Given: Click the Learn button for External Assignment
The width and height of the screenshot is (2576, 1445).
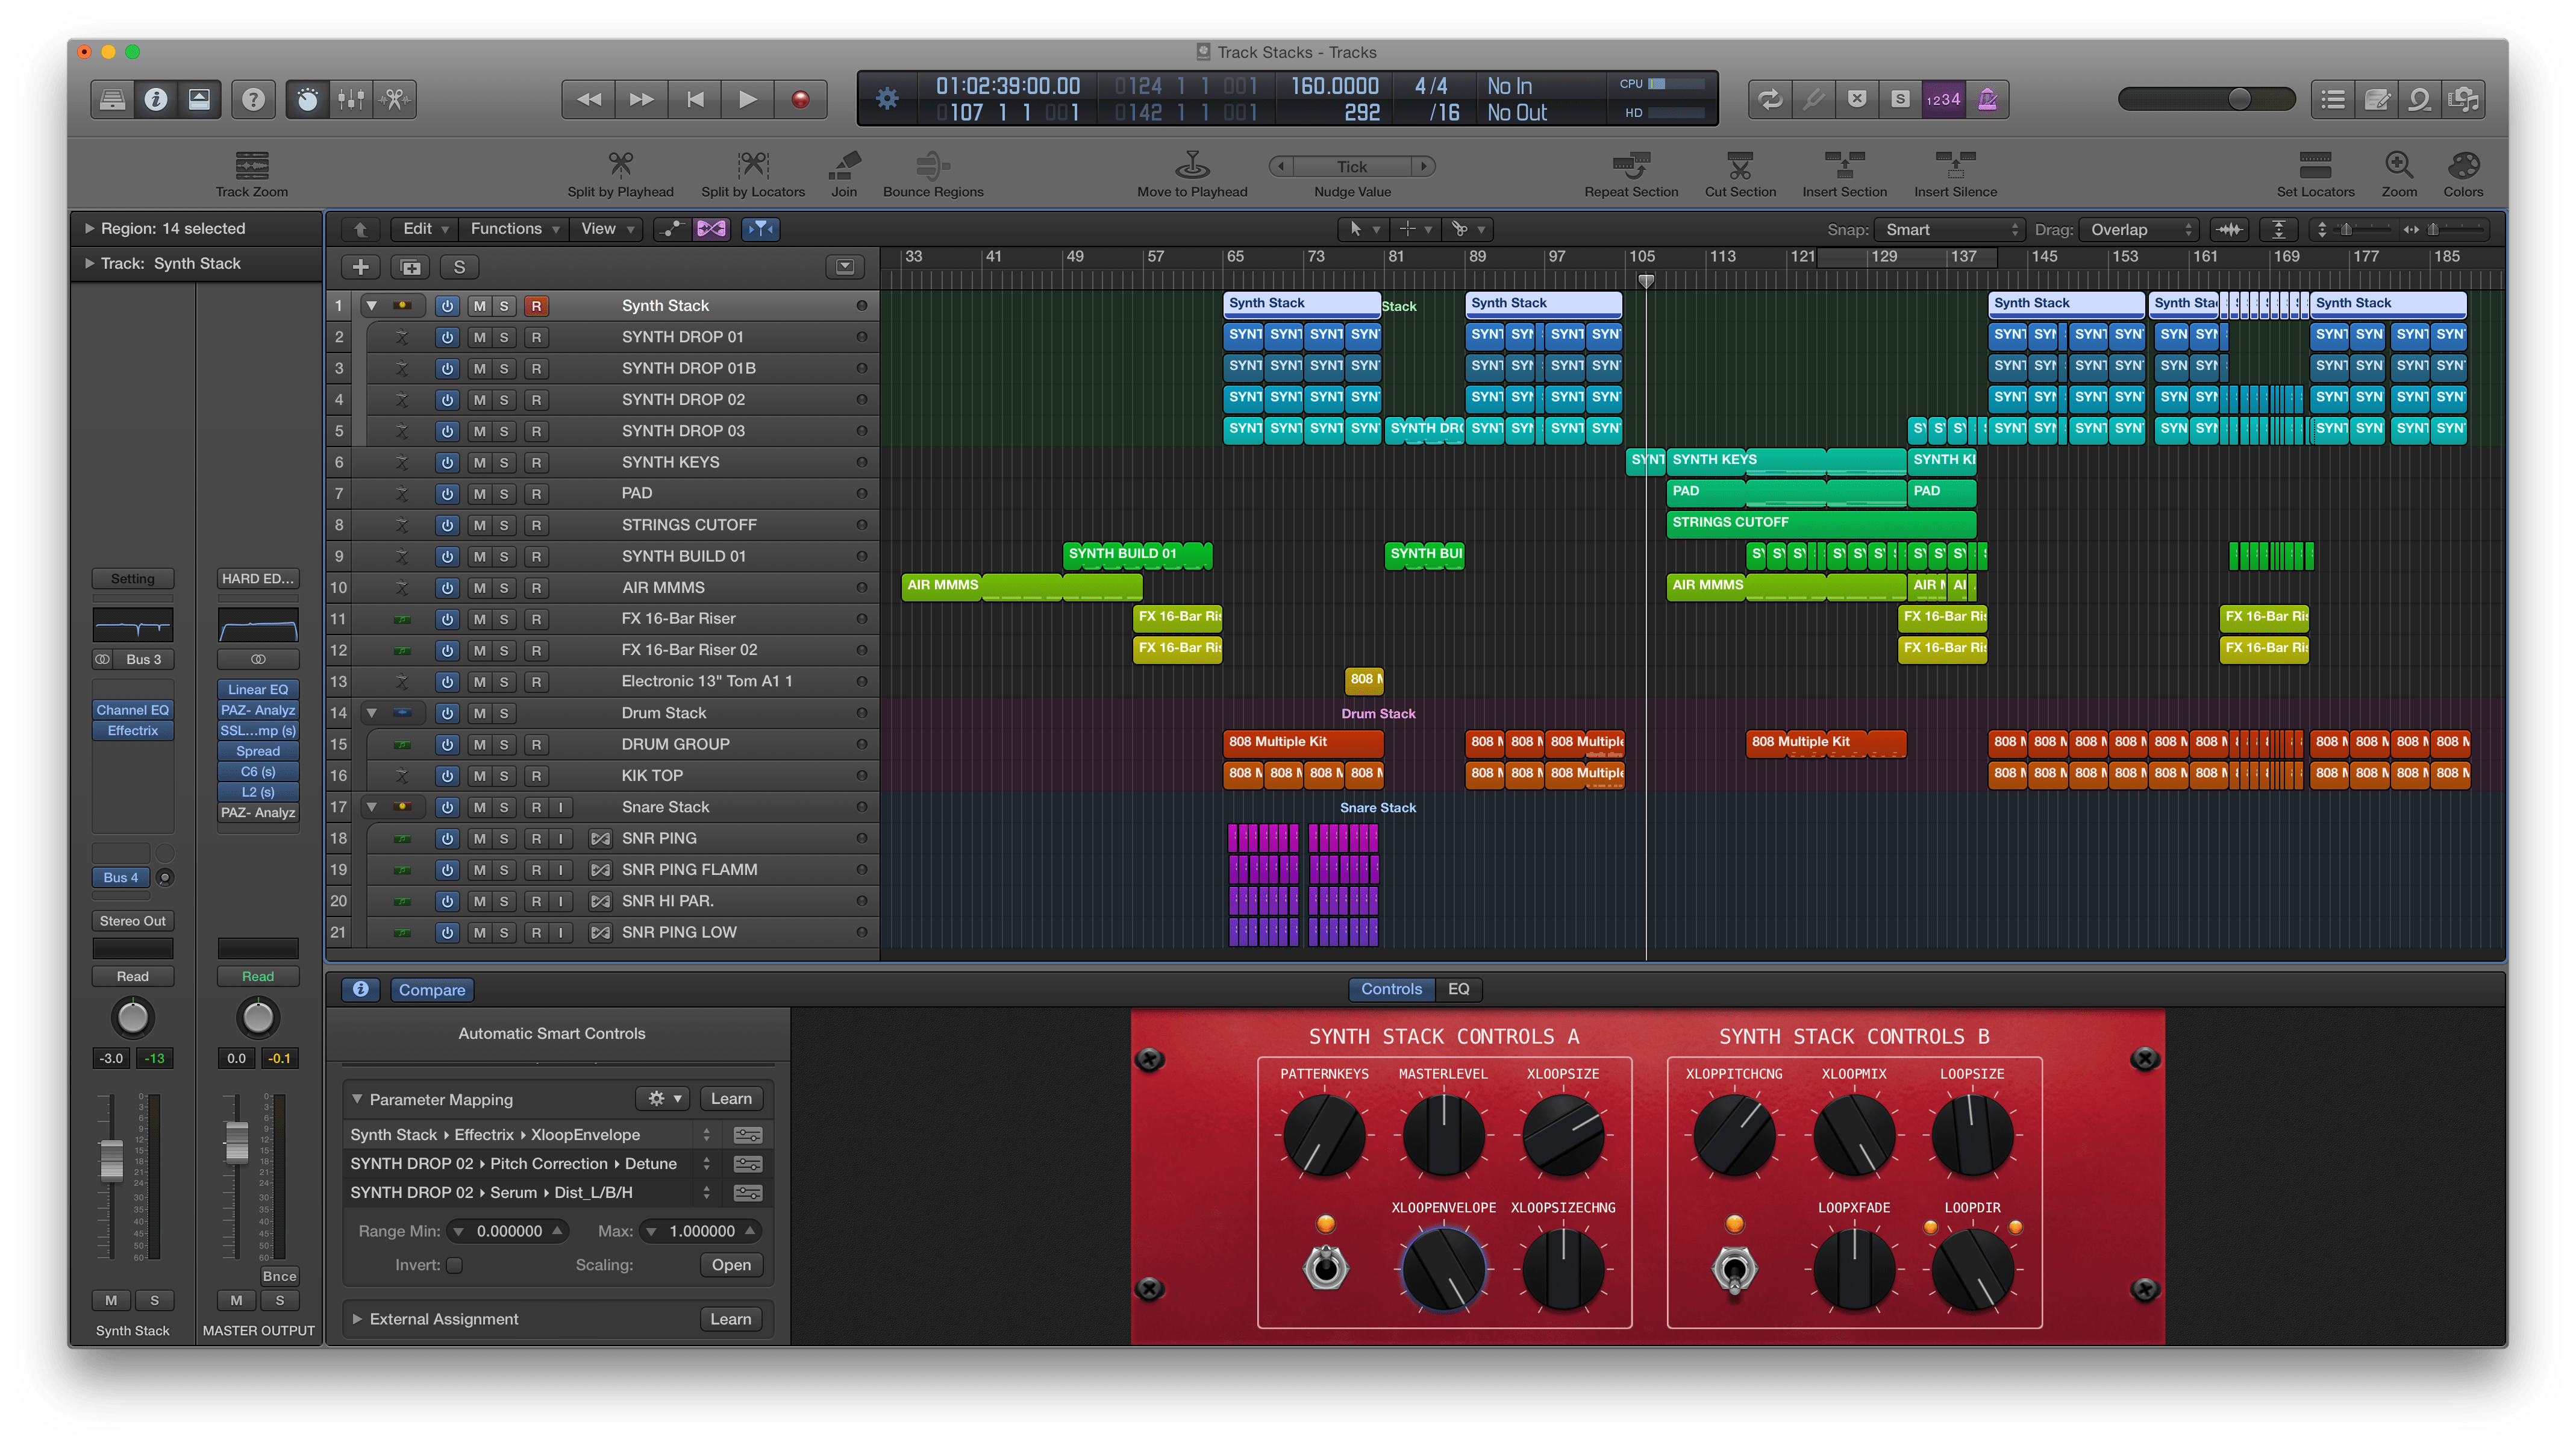Looking at the screenshot, I should click(731, 1318).
